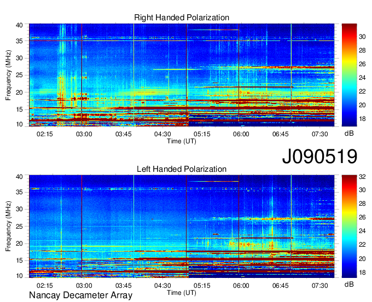
Task: Click the 06:00 tick label on bottom plot
Action: (x=241, y=286)
